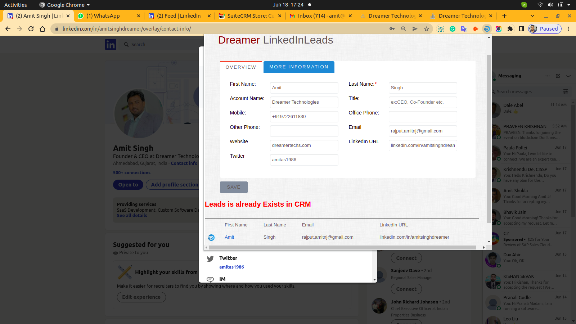The width and height of the screenshot is (576, 324).
Task: Open the Chrome extensions puzzle menu
Action: pyautogui.click(x=510, y=29)
